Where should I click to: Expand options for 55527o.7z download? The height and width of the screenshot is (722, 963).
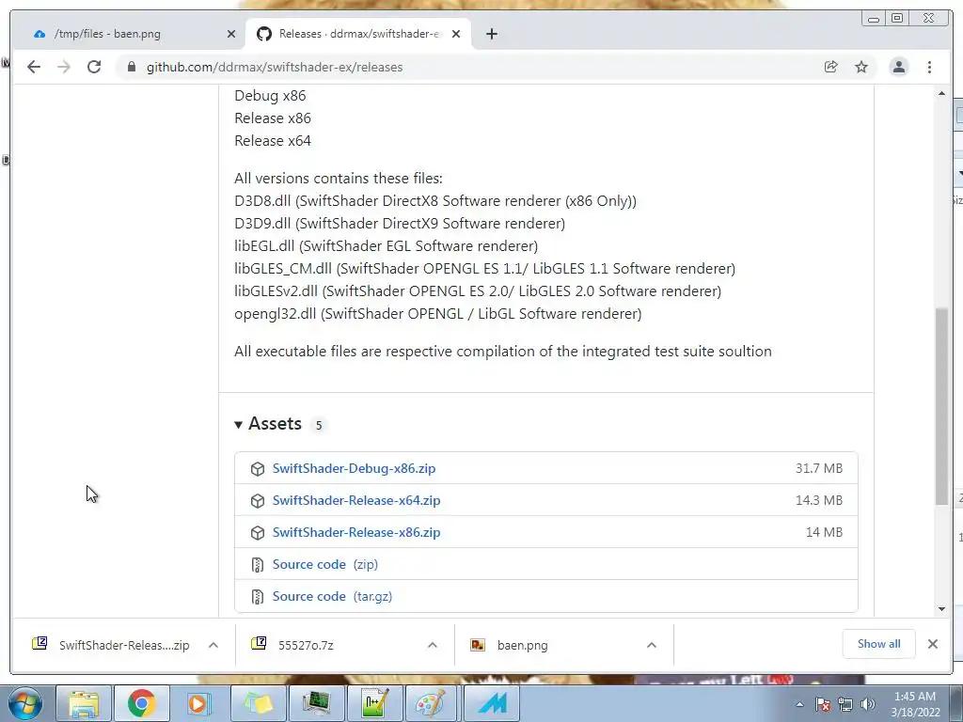(433, 645)
